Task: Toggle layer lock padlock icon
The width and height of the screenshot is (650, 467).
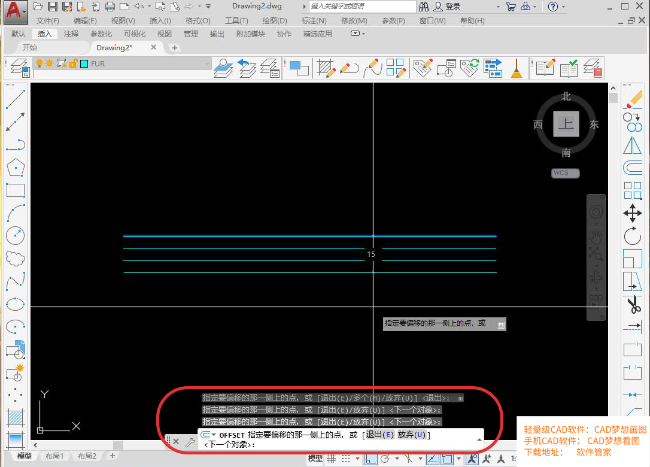Action: click(73, 63)
